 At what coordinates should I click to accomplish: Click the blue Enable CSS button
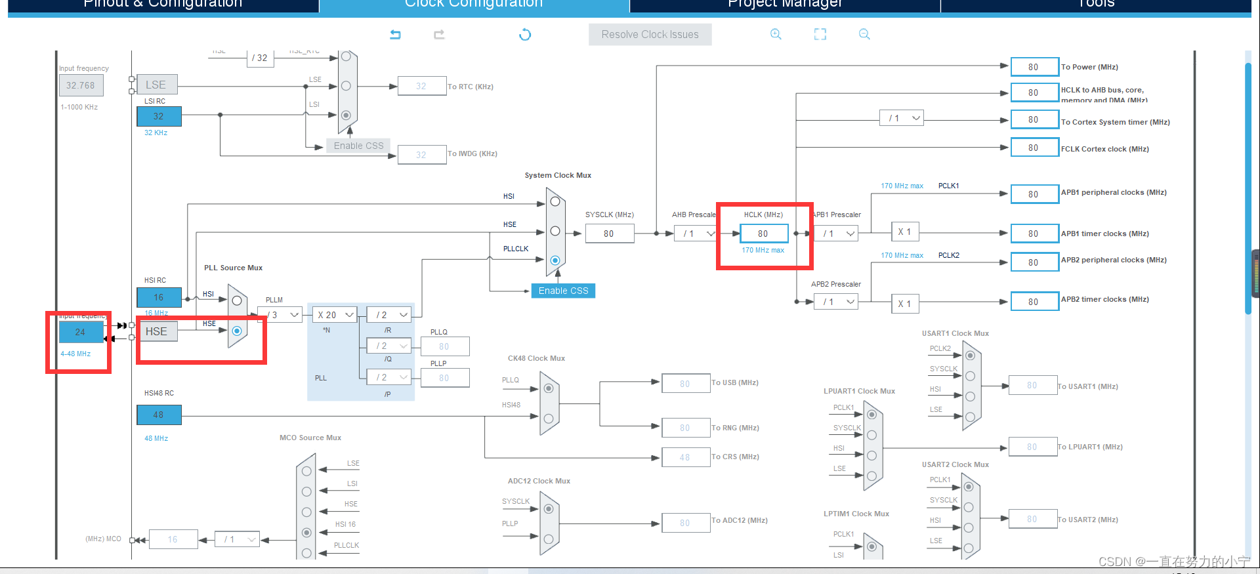pyautogui.click(x=563, y=291)
